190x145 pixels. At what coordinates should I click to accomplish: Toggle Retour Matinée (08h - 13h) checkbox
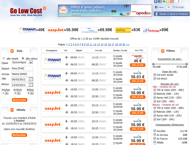coord(155,112)
